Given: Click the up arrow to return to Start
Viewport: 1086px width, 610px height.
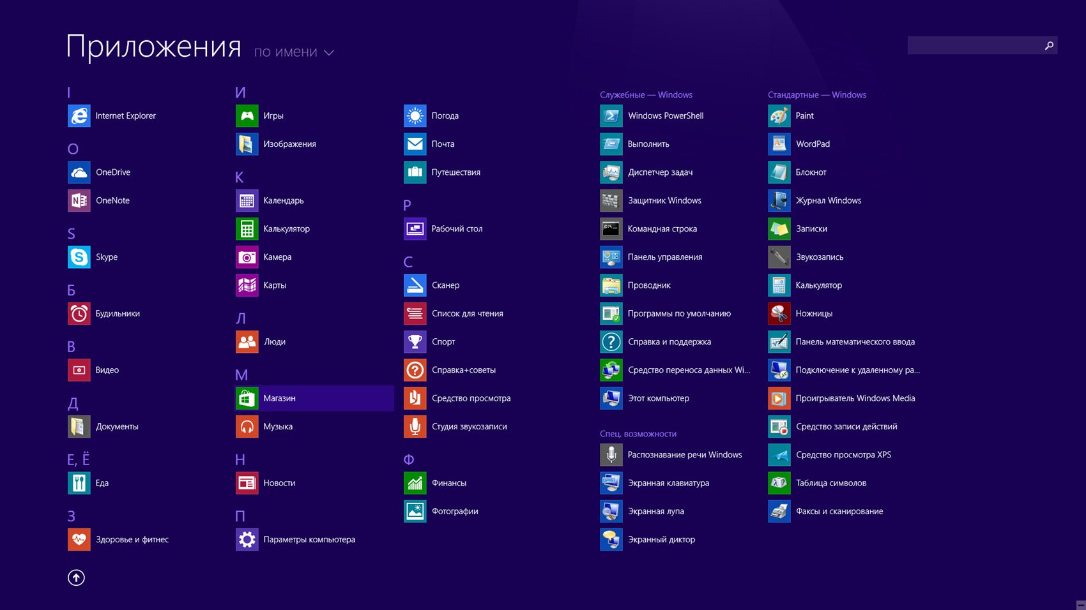Looking at the screenshot, I should click(76, 577).
